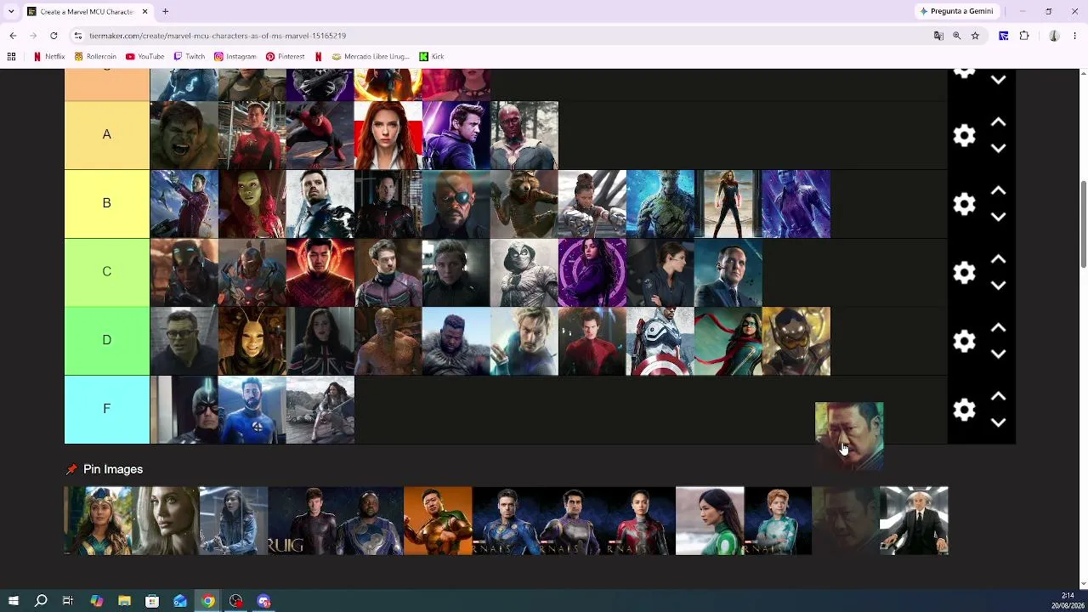
Task: Open the Chrome three-dot menu
Action: point(1075,36)
